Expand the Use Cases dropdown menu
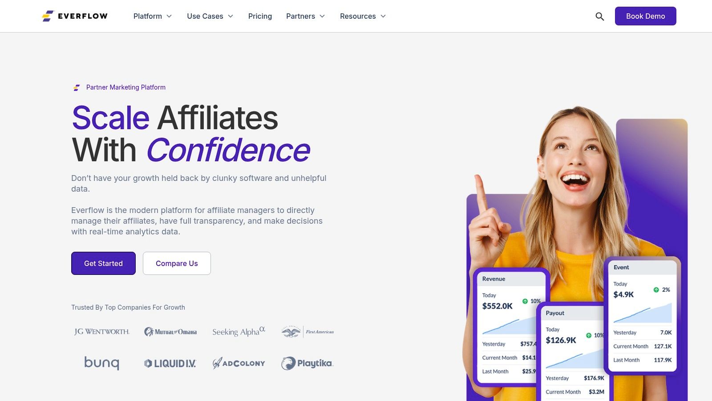This screenshot has width=712, height=401. (x=210, y=16)
